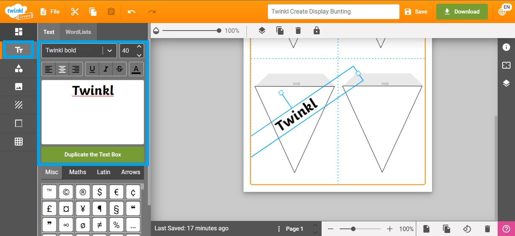The height and width of the screenshot is (236, 515).
Task: Select the Misc symbols tab
Action: pos(52,172)
